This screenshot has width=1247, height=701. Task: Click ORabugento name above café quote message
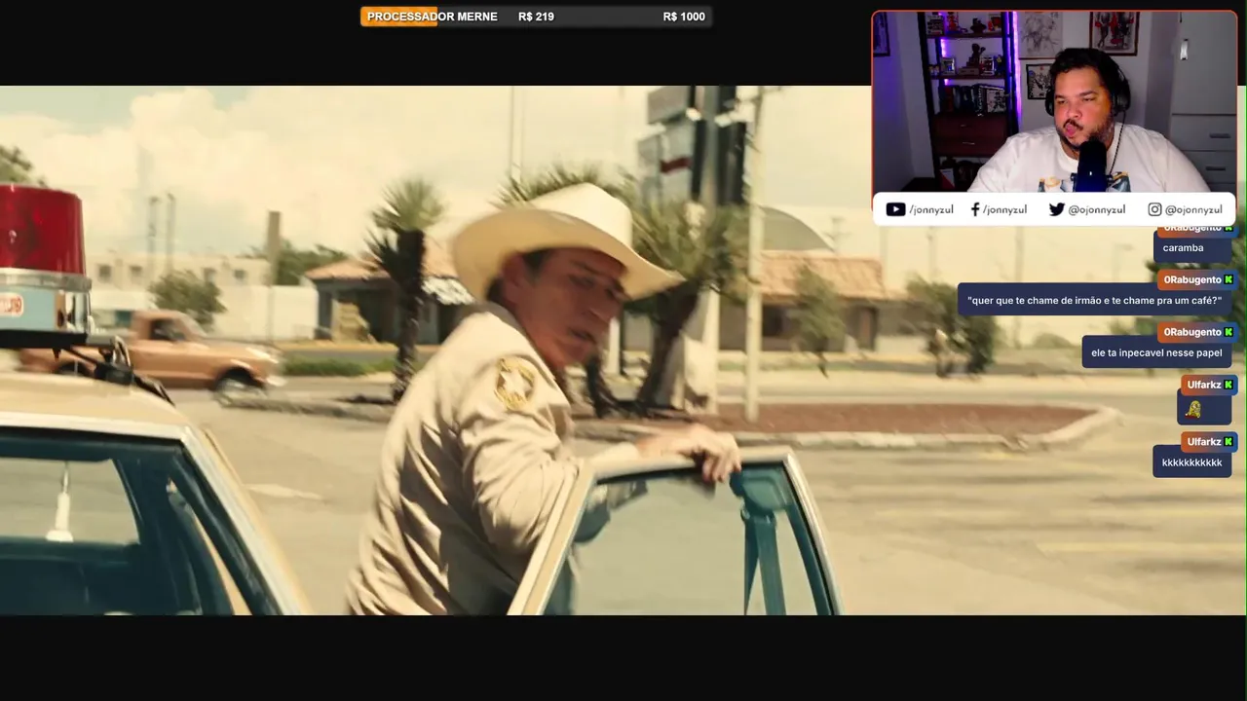pos(1192,279)
